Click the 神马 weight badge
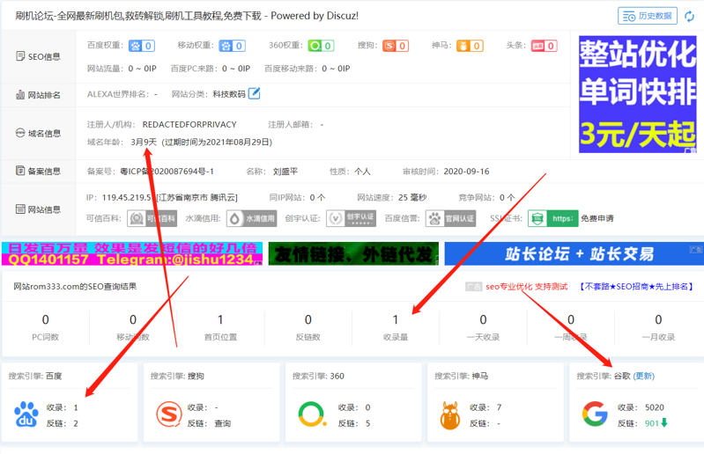 coord(470,46)
